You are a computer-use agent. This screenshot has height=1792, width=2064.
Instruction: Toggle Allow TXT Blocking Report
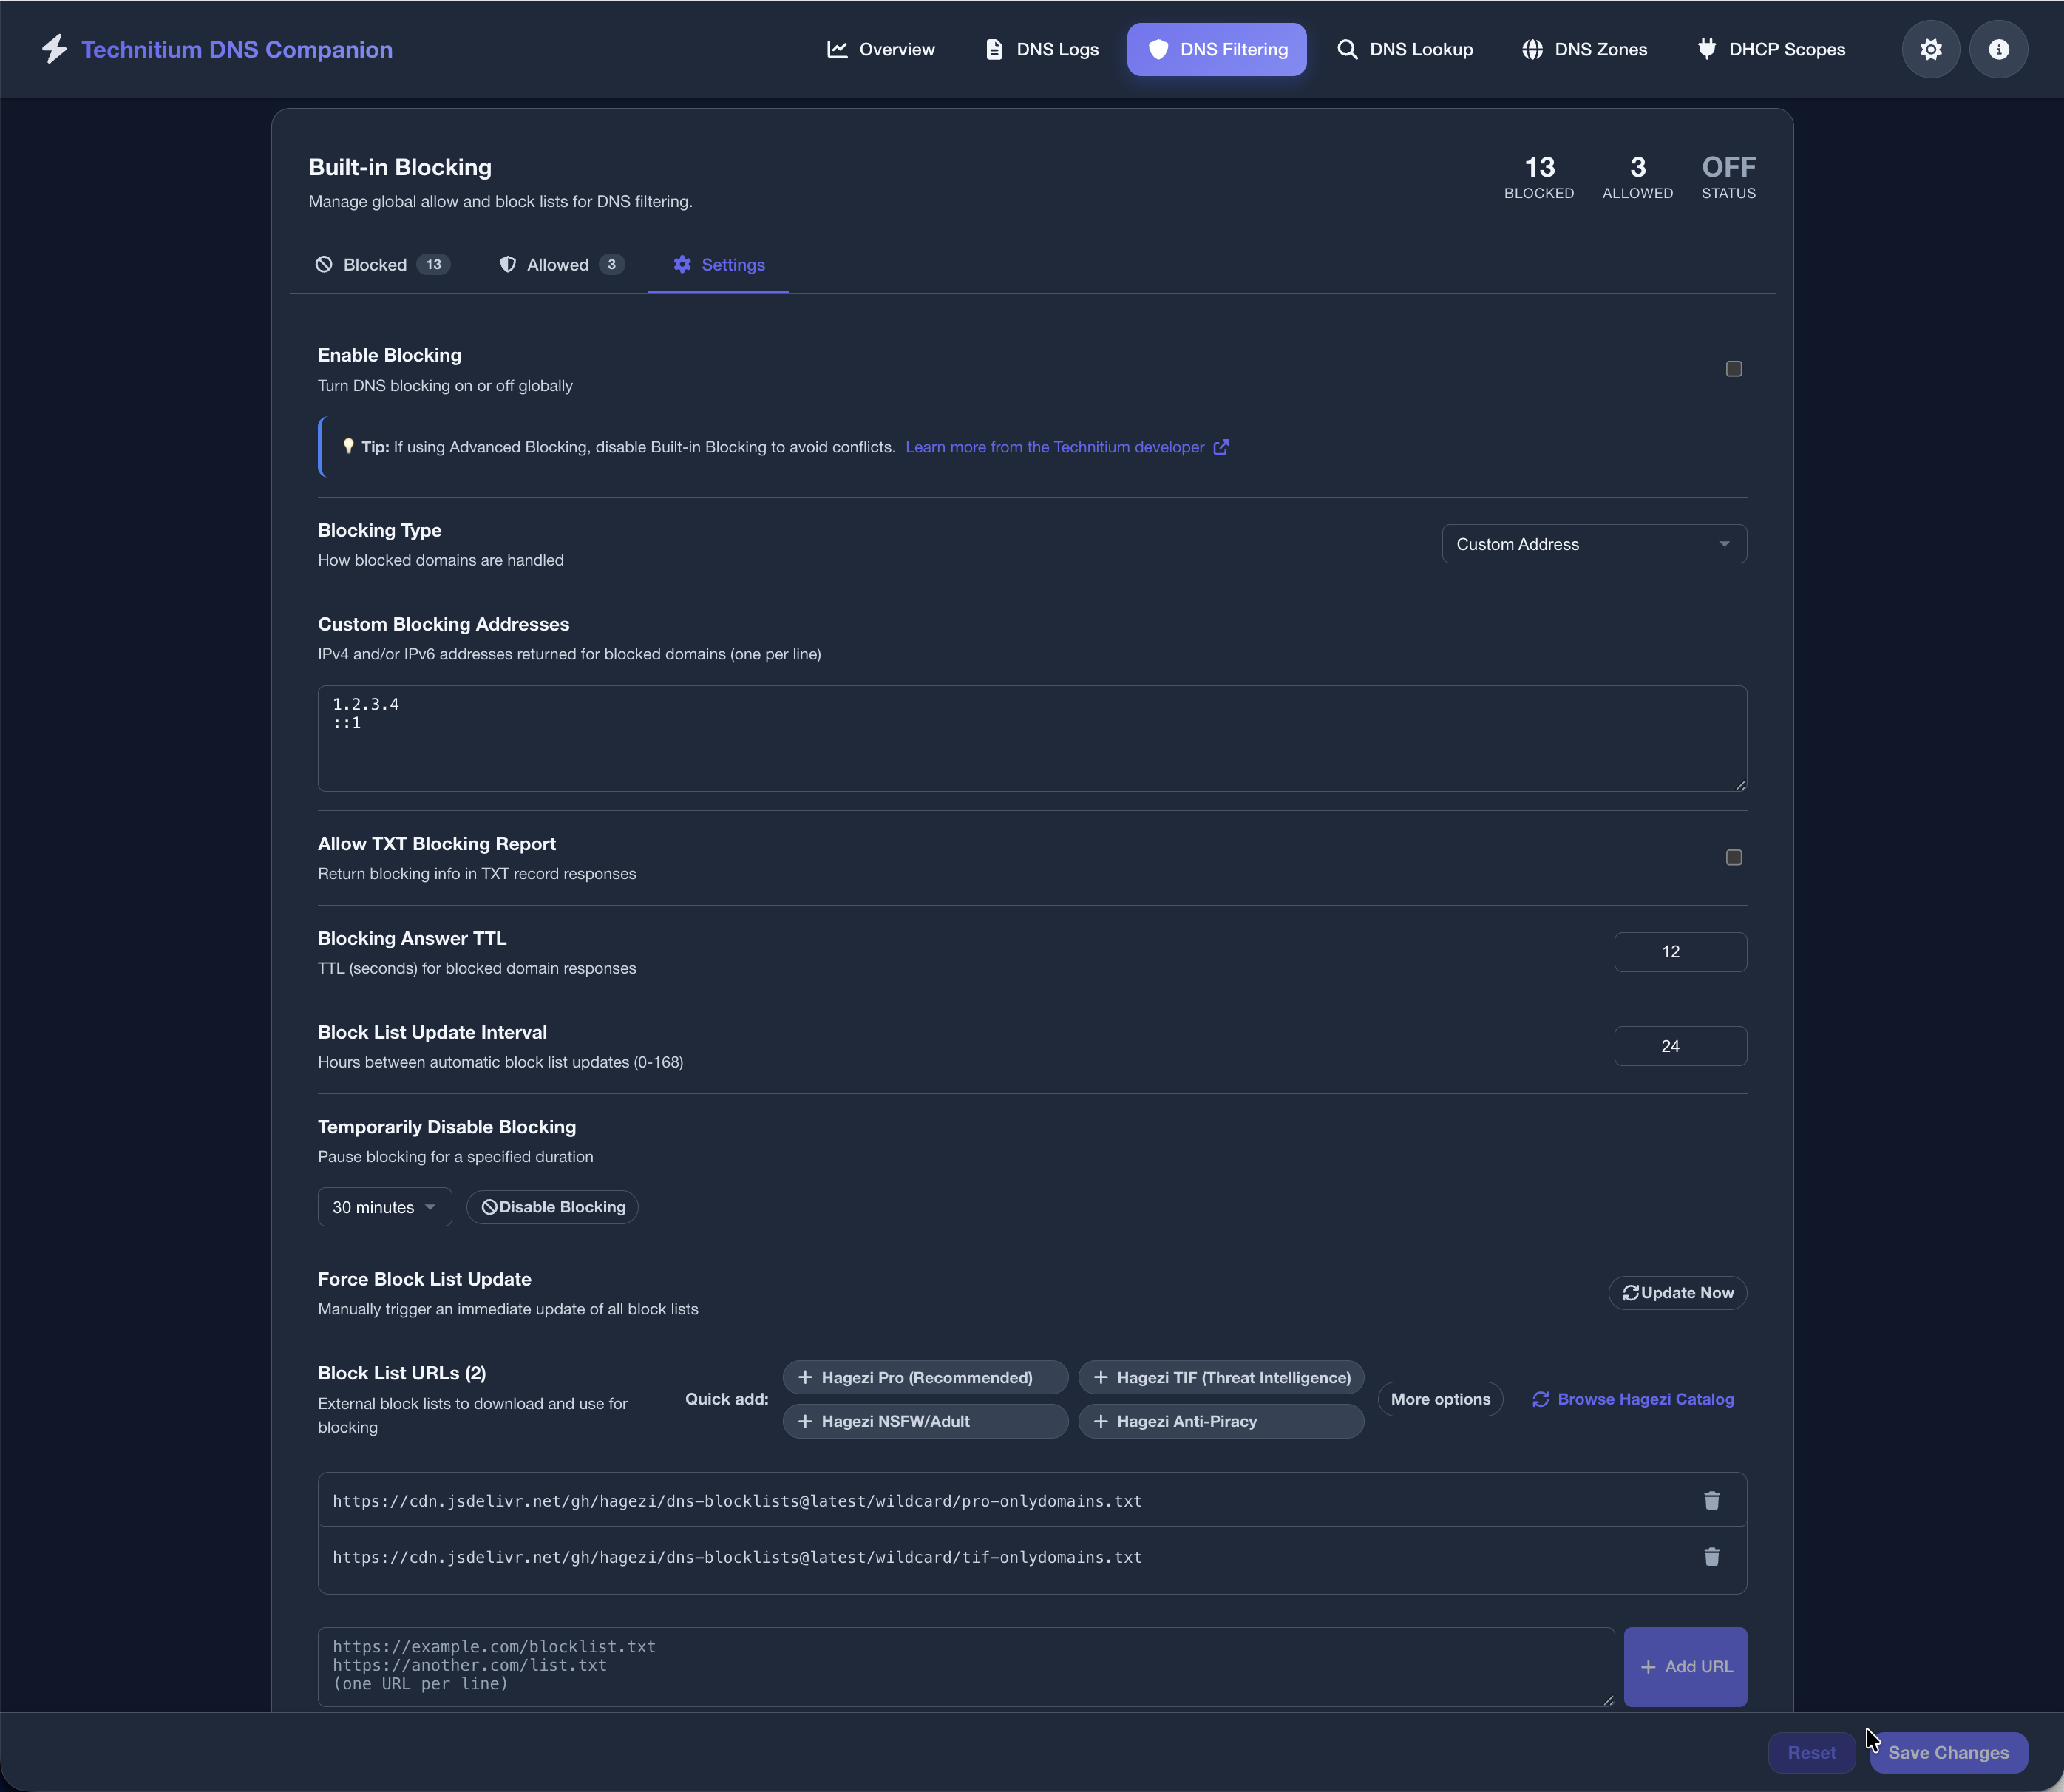pyautogui.click(x=1733, y=857)
